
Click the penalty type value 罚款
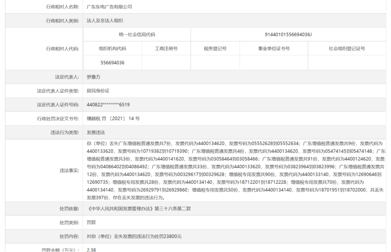click(x=91, y=223)
